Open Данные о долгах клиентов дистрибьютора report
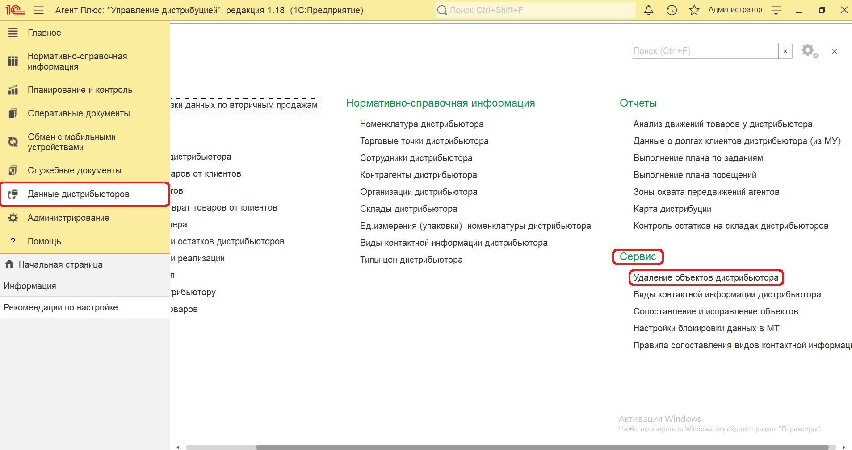The image size is (852, 450). click(737, 141)
